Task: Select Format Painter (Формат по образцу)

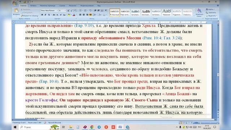Action: click(x=30, y=16)
